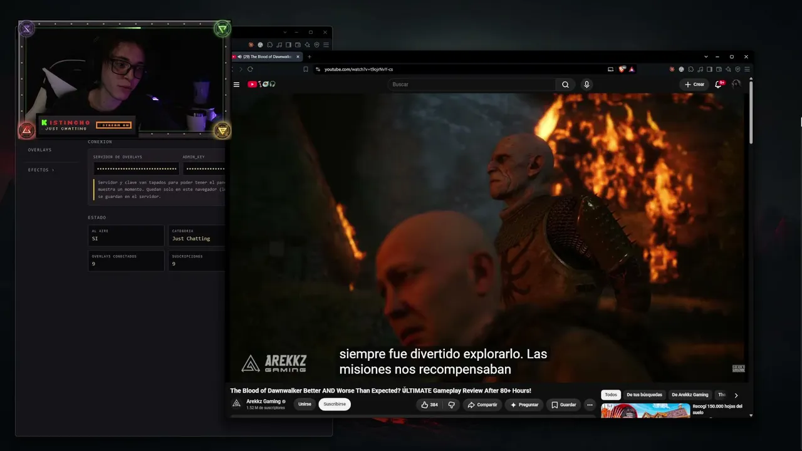Click the VPN shield icon in front browser
This screenshot has width=802, height=451.
pos(737,69)
